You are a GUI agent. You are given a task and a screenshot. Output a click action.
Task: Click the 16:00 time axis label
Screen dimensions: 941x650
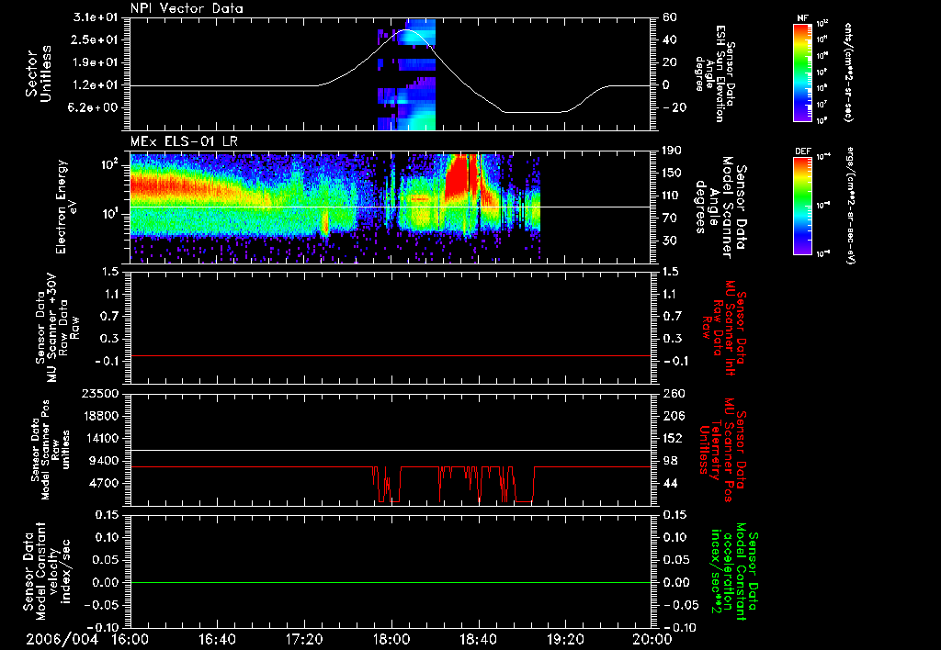(x=130, y=639)
